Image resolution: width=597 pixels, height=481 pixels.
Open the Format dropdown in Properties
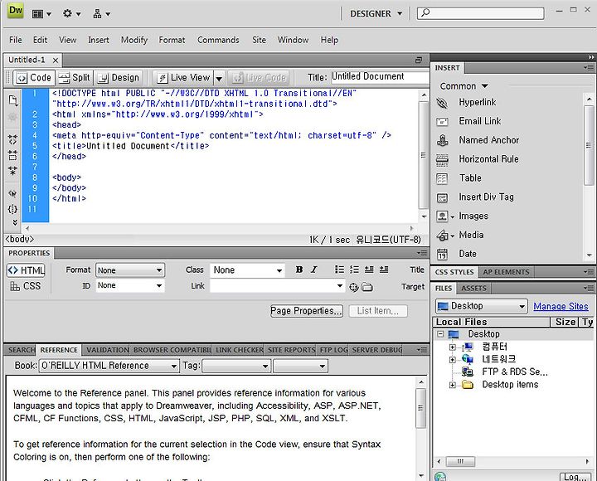point(130,270)
